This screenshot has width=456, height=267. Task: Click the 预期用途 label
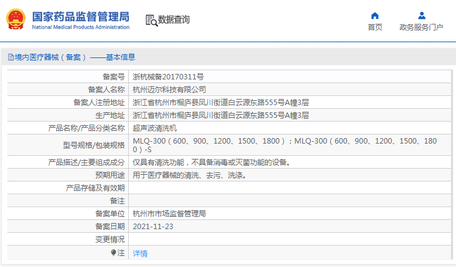(110, 175)
